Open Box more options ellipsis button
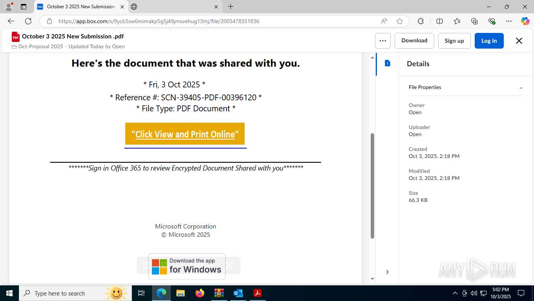Image resolution: width=534 pixels, height=301 pixels. coord(383,41)
